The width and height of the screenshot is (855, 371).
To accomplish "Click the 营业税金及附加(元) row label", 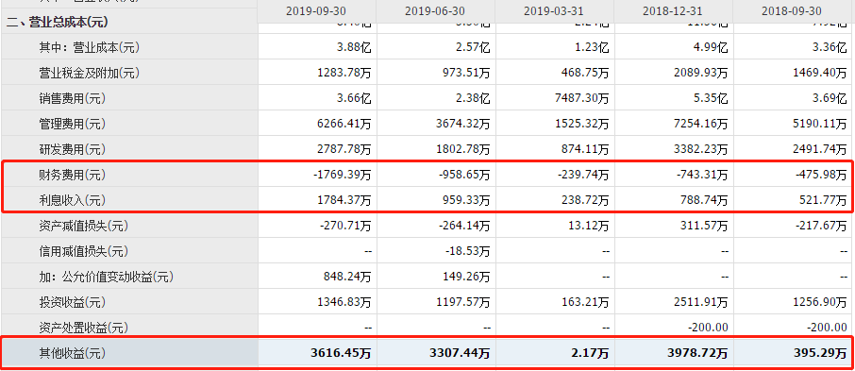I will (90, 73).
